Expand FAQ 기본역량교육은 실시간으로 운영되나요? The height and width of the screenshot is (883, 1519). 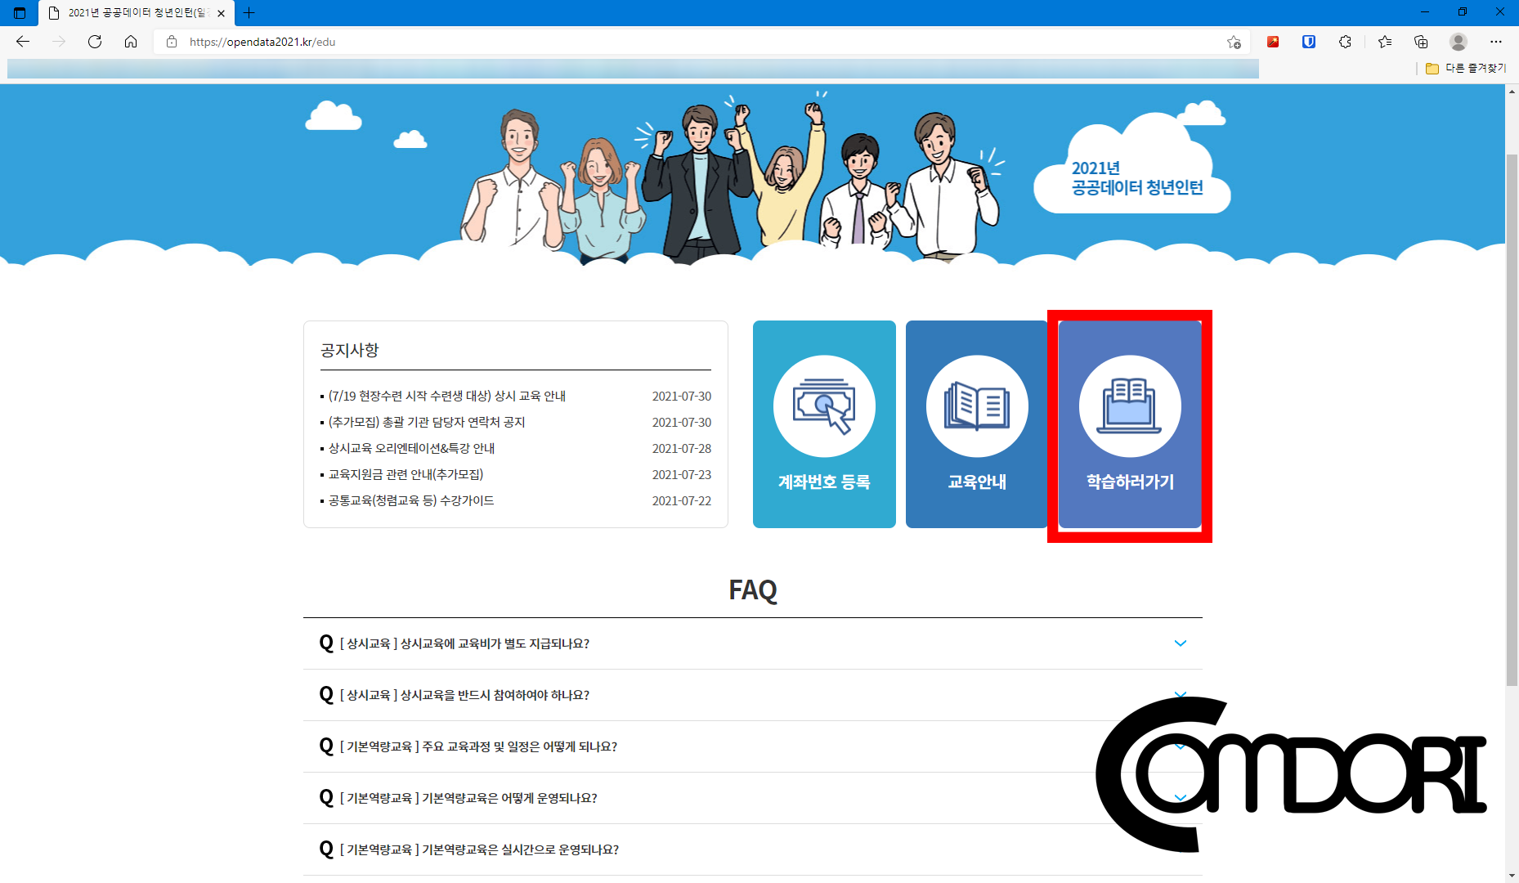(753, 849)
